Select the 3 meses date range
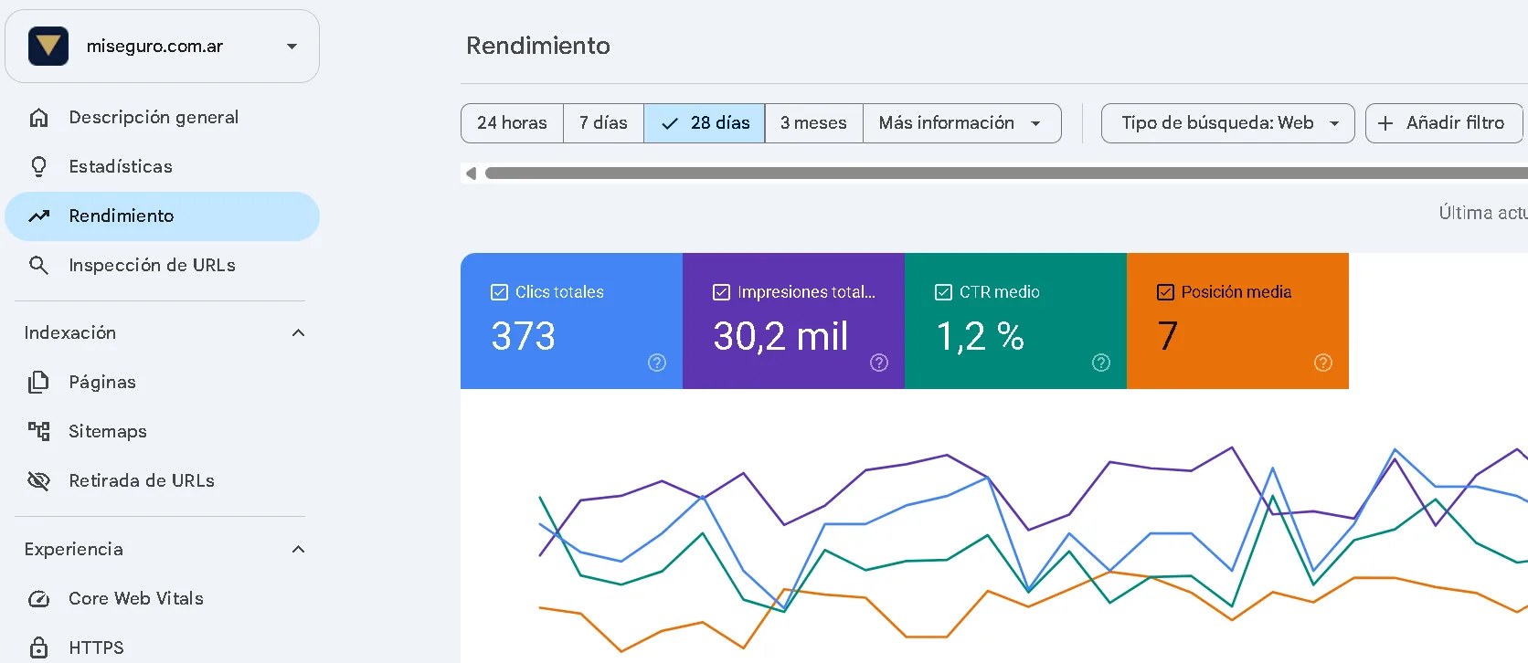The width and height of the screenshot is (1528, 663). pyautogui.click(x=813, y=123)
